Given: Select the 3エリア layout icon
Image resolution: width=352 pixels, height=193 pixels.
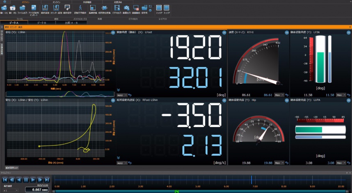Looking at the screenshot, I should tap(166, 9).
